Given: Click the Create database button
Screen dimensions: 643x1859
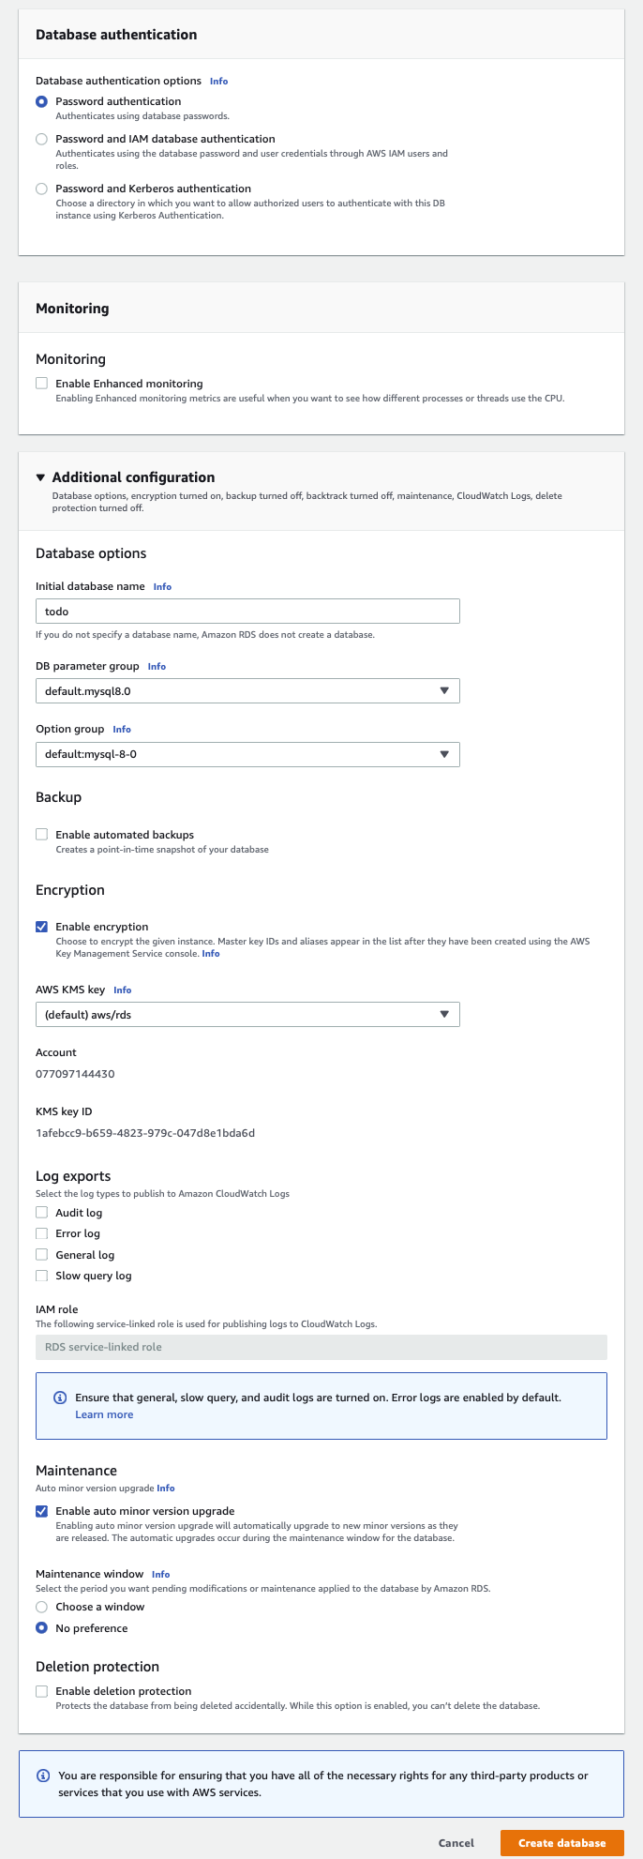Looking at the screenshot, I should pyautogui.click(x=561, y=1842).
